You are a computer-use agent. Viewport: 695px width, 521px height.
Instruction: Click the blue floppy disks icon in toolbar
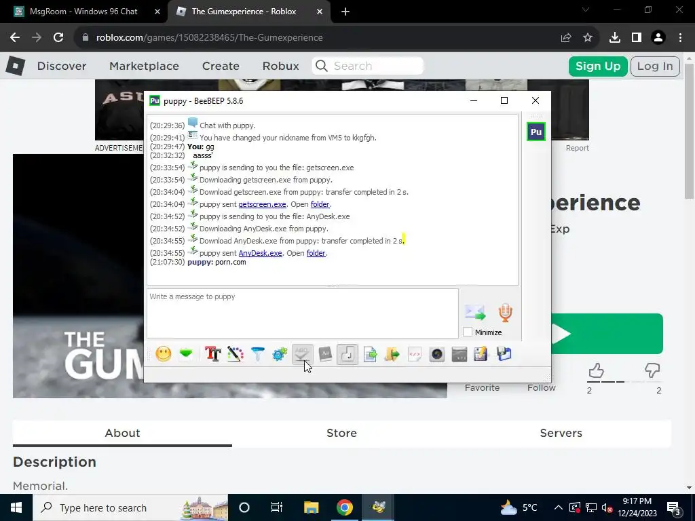tap(504, 354)
